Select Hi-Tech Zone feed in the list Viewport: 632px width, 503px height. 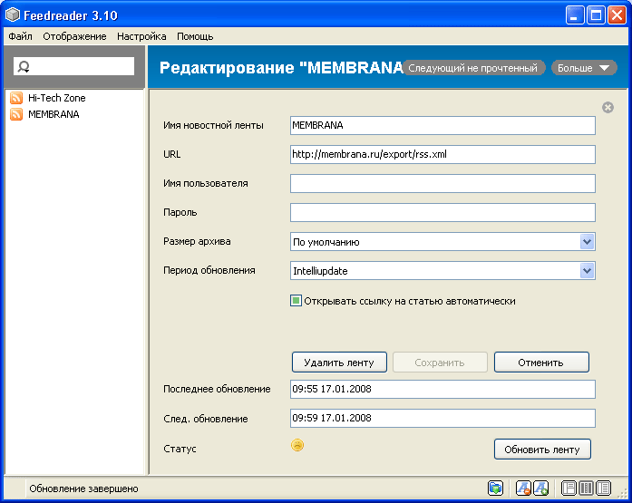tap(57, 98)
